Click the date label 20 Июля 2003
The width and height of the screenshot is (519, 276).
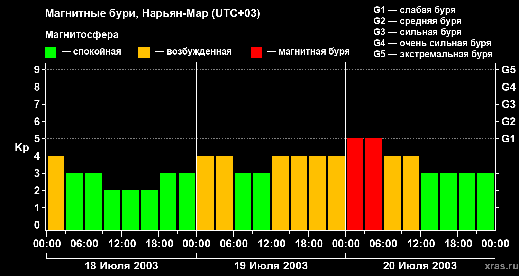click(x=420, y=266)
